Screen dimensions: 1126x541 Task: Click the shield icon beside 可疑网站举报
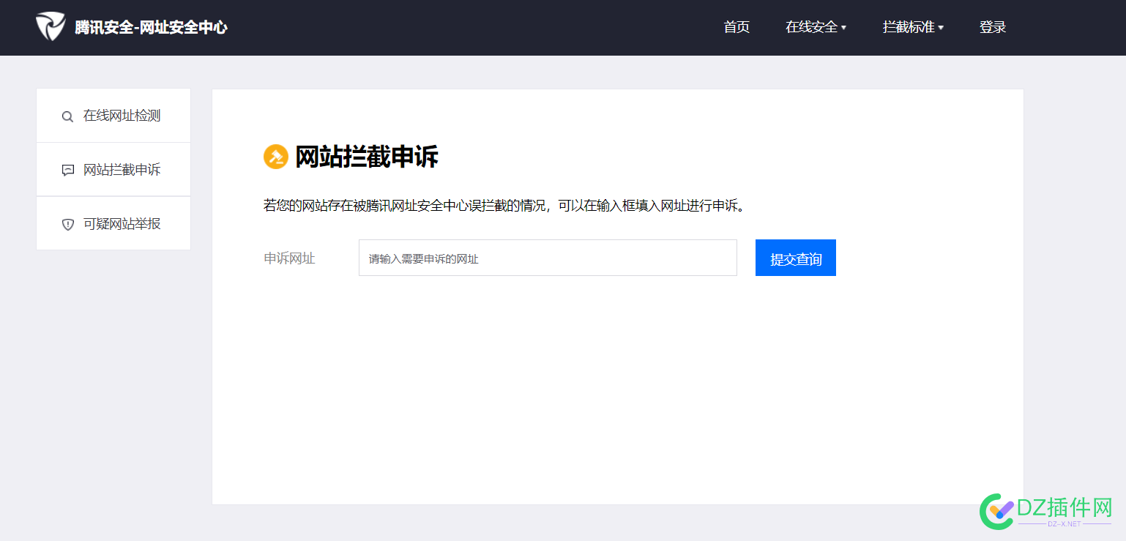coord(67,225)
